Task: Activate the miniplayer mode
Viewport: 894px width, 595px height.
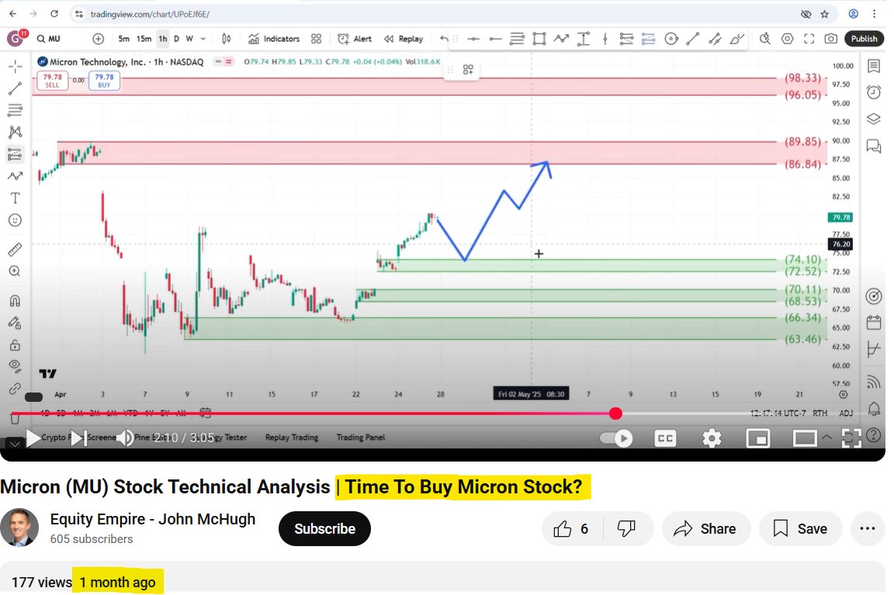Action: (x=758, y=438)
